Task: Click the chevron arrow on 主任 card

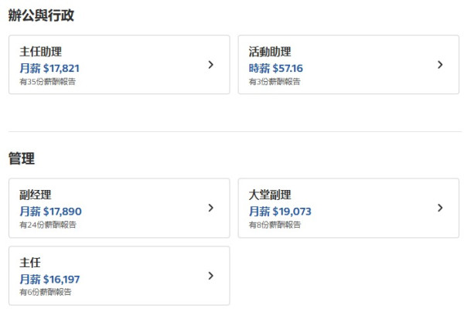Action: tap(210, 276)
